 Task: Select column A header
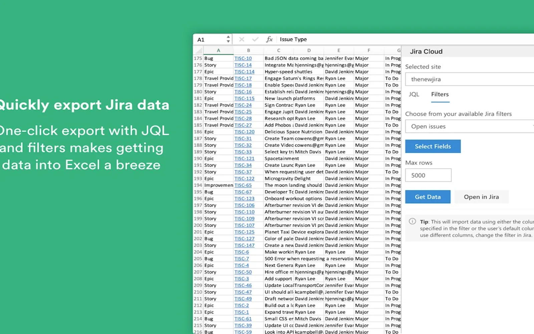(x=218, y=50)
